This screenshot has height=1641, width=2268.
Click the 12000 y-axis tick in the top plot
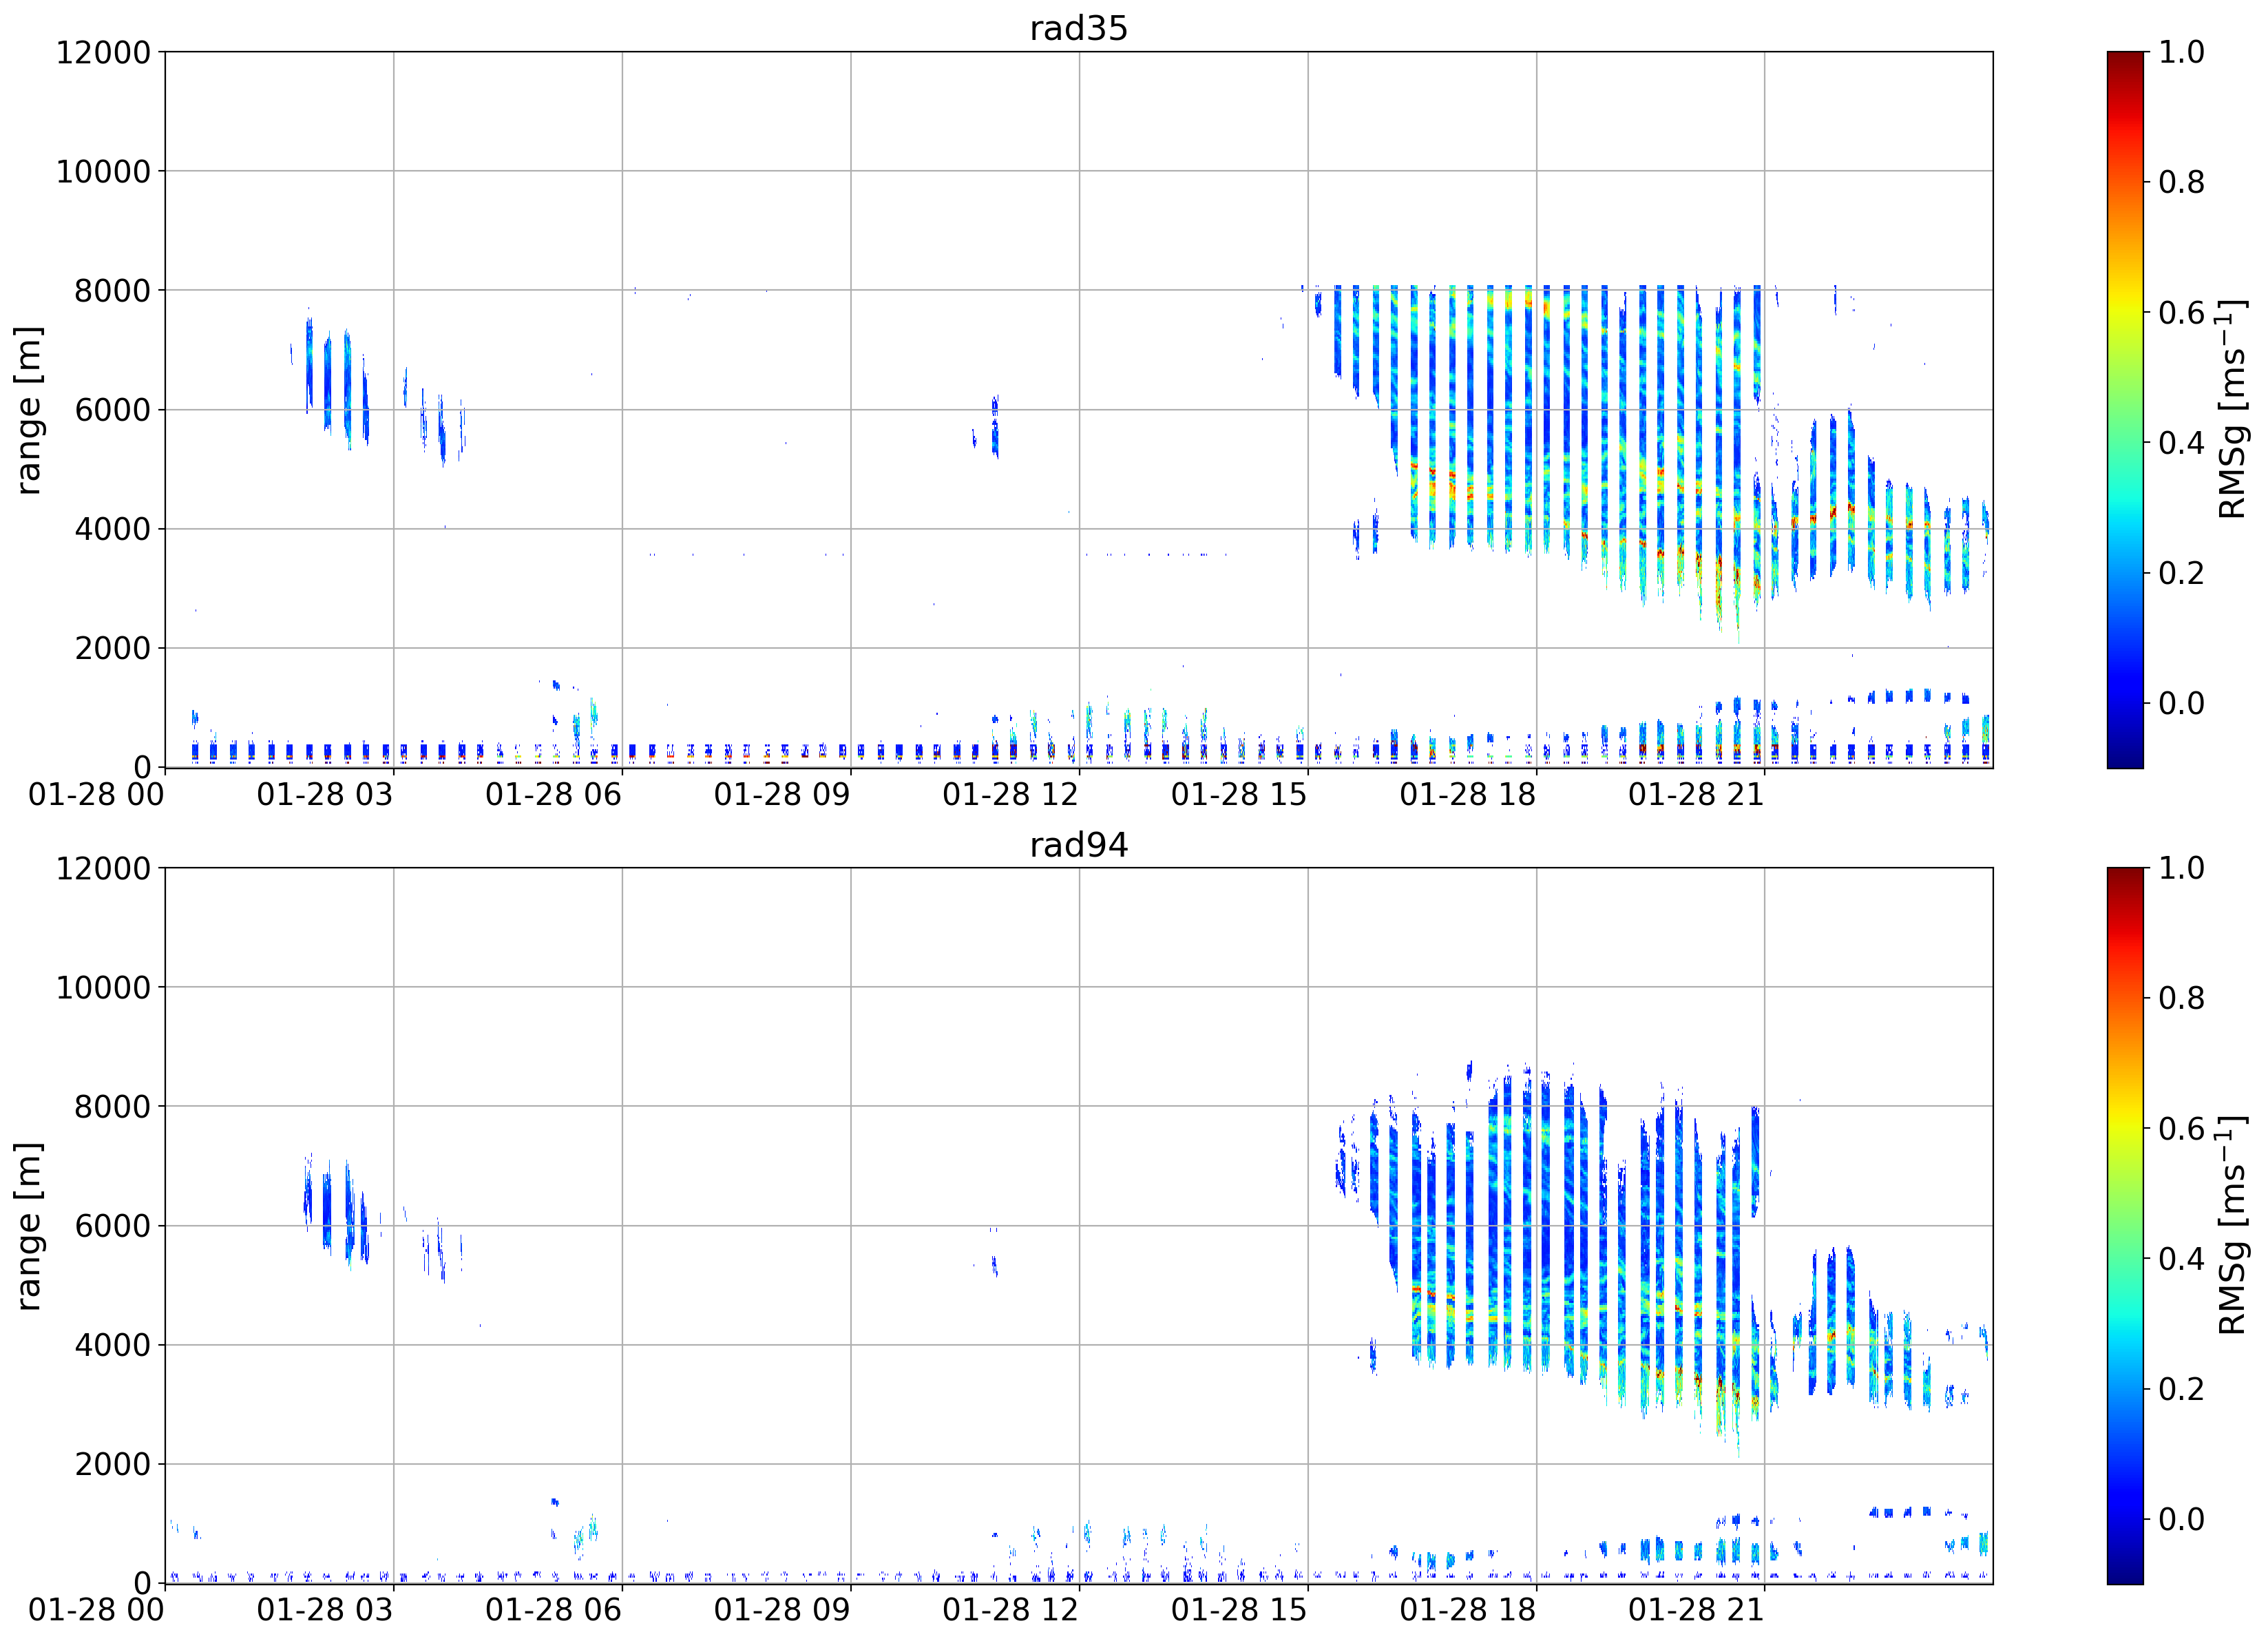click(103, 52)
